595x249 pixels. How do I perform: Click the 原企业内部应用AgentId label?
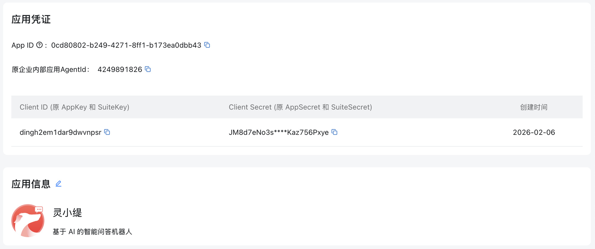pyautogui.click(x=49, y=70)
